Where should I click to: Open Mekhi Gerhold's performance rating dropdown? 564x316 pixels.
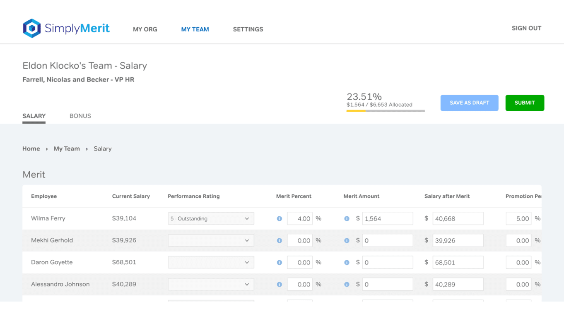pos(211,241)
